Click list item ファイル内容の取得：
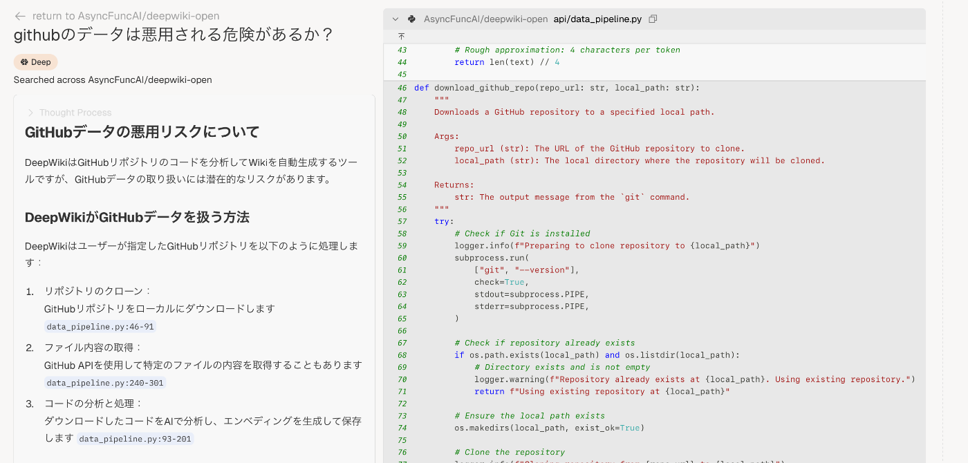The height and width of the screenshot is (463, 968). coord(93,347)
